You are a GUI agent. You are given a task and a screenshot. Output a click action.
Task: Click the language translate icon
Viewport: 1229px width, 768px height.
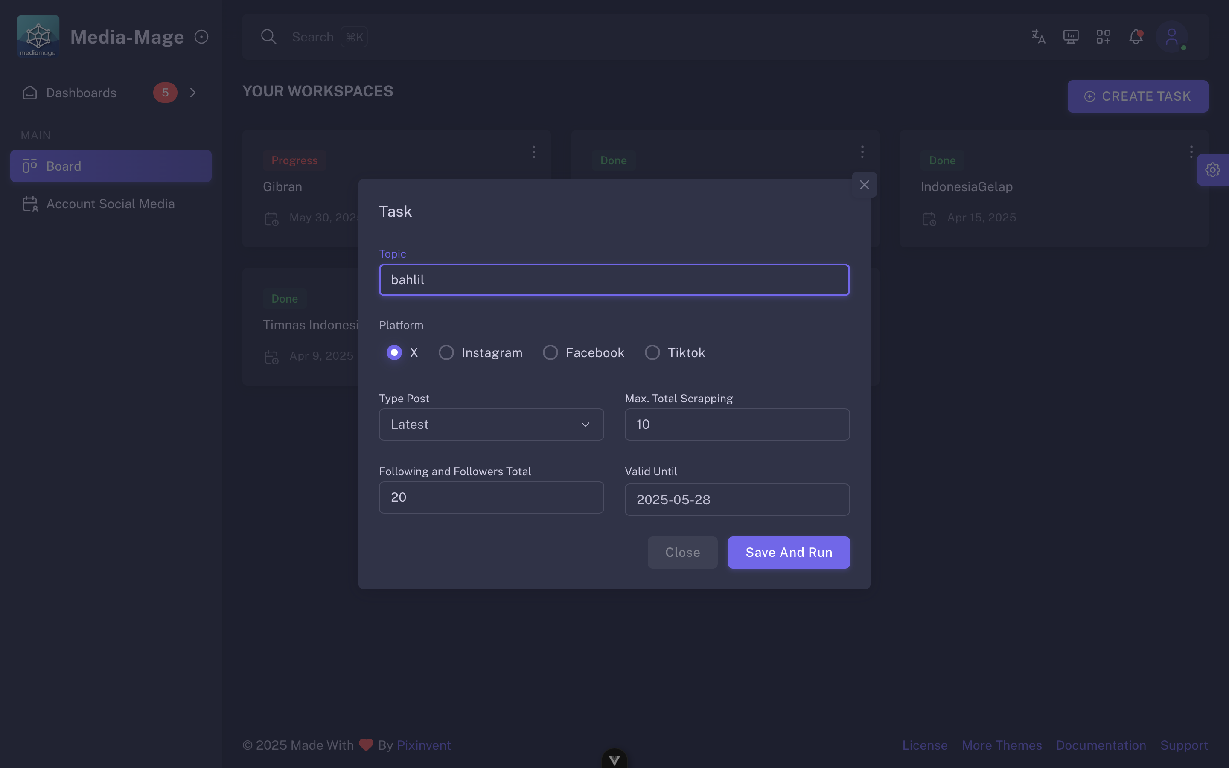(1038, 37)
